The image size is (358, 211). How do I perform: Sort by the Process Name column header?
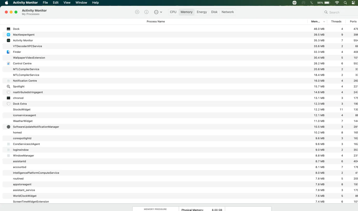156,22
